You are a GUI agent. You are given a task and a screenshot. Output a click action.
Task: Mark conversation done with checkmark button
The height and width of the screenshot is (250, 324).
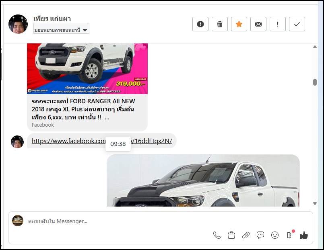[x=297, y=24]
